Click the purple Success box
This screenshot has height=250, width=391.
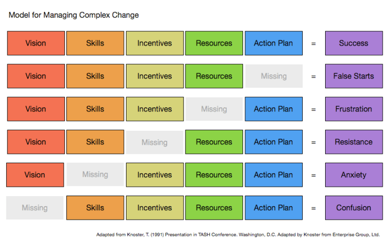click(x=353, y=43)
